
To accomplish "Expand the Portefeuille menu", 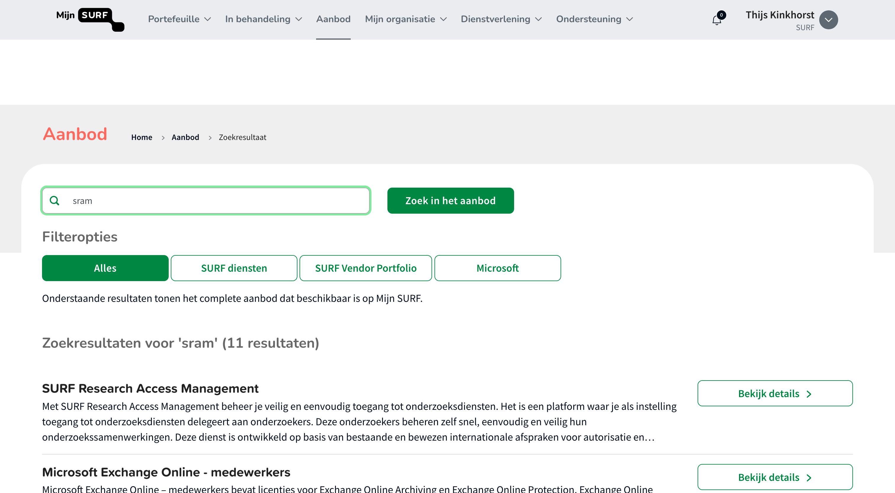I will pos(179,19).
